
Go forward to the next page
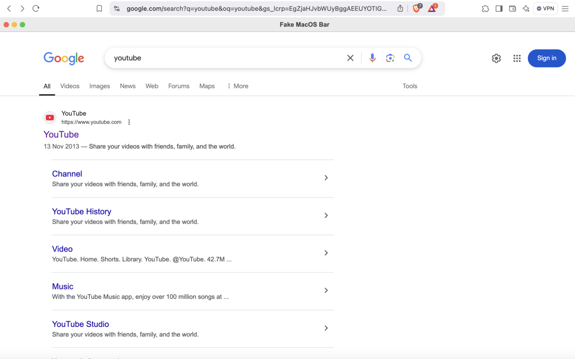pos(22,9)
